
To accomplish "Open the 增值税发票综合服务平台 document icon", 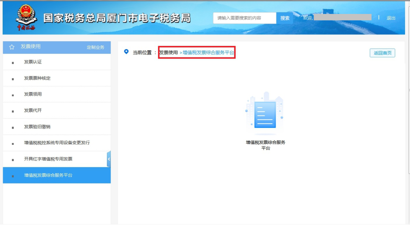I will [265, 113].
